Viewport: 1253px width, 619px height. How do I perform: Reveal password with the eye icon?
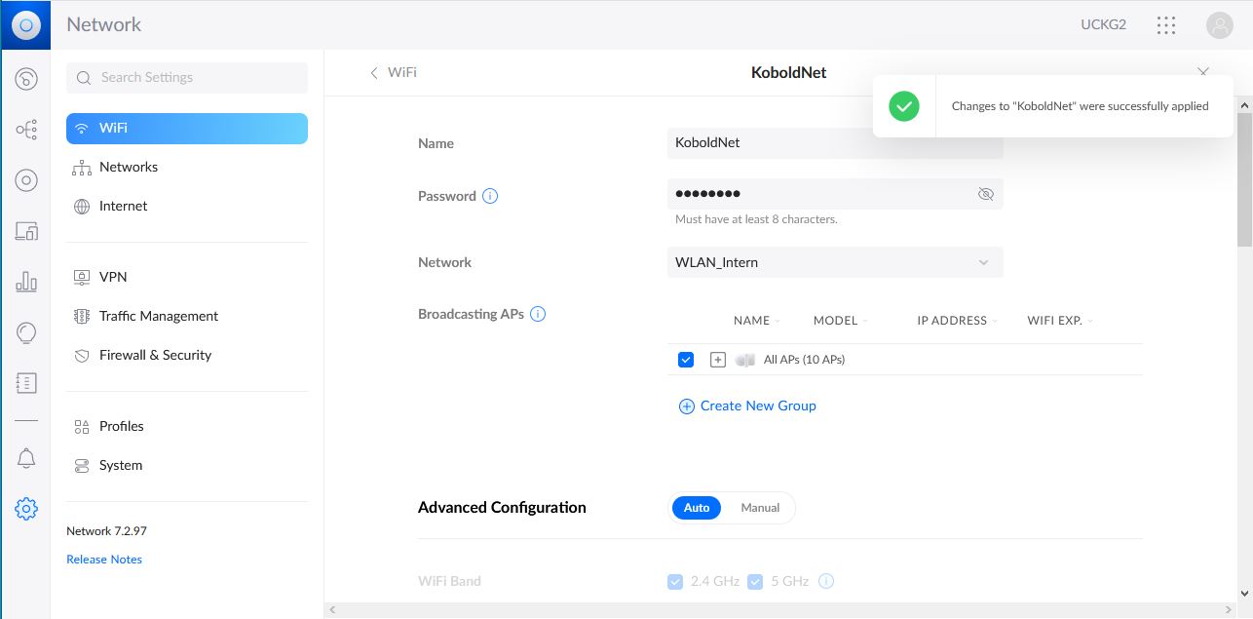coord(985,194)
